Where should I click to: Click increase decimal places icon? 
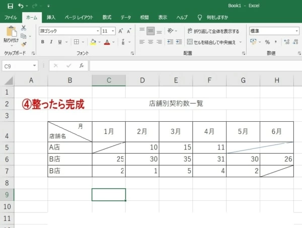point(287,42)
